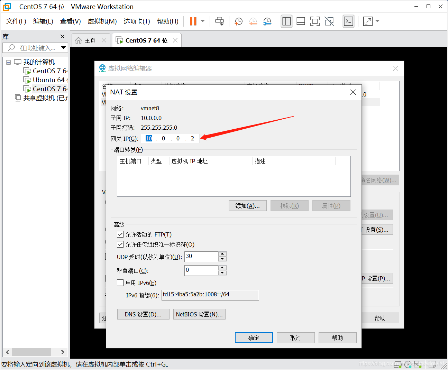Switch to Unity mode icon
The image size is (448, 370).
[329, 21]
